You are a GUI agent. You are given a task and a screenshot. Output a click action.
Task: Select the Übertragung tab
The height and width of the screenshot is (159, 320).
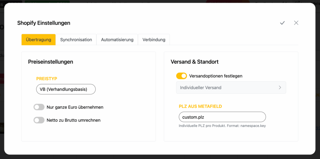tap(38, 40)
